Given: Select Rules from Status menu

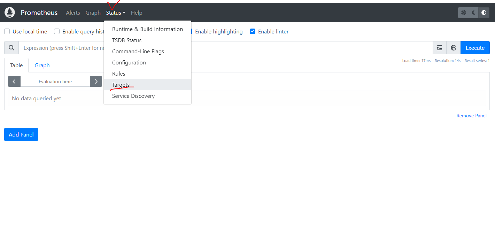Looking at the screenshot, I should 147,73.
